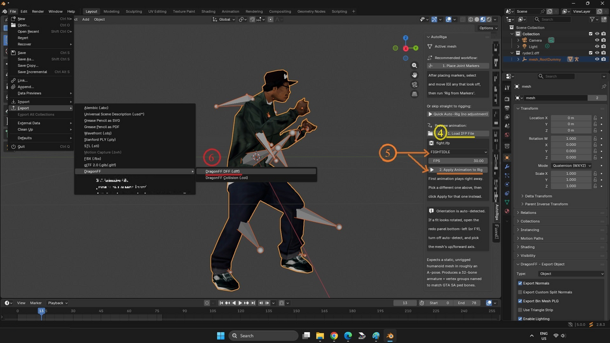Switch to the Sculpting workspace tab
Screen dimensions: 610x343
pyautogui.click(x=134, y=11)
